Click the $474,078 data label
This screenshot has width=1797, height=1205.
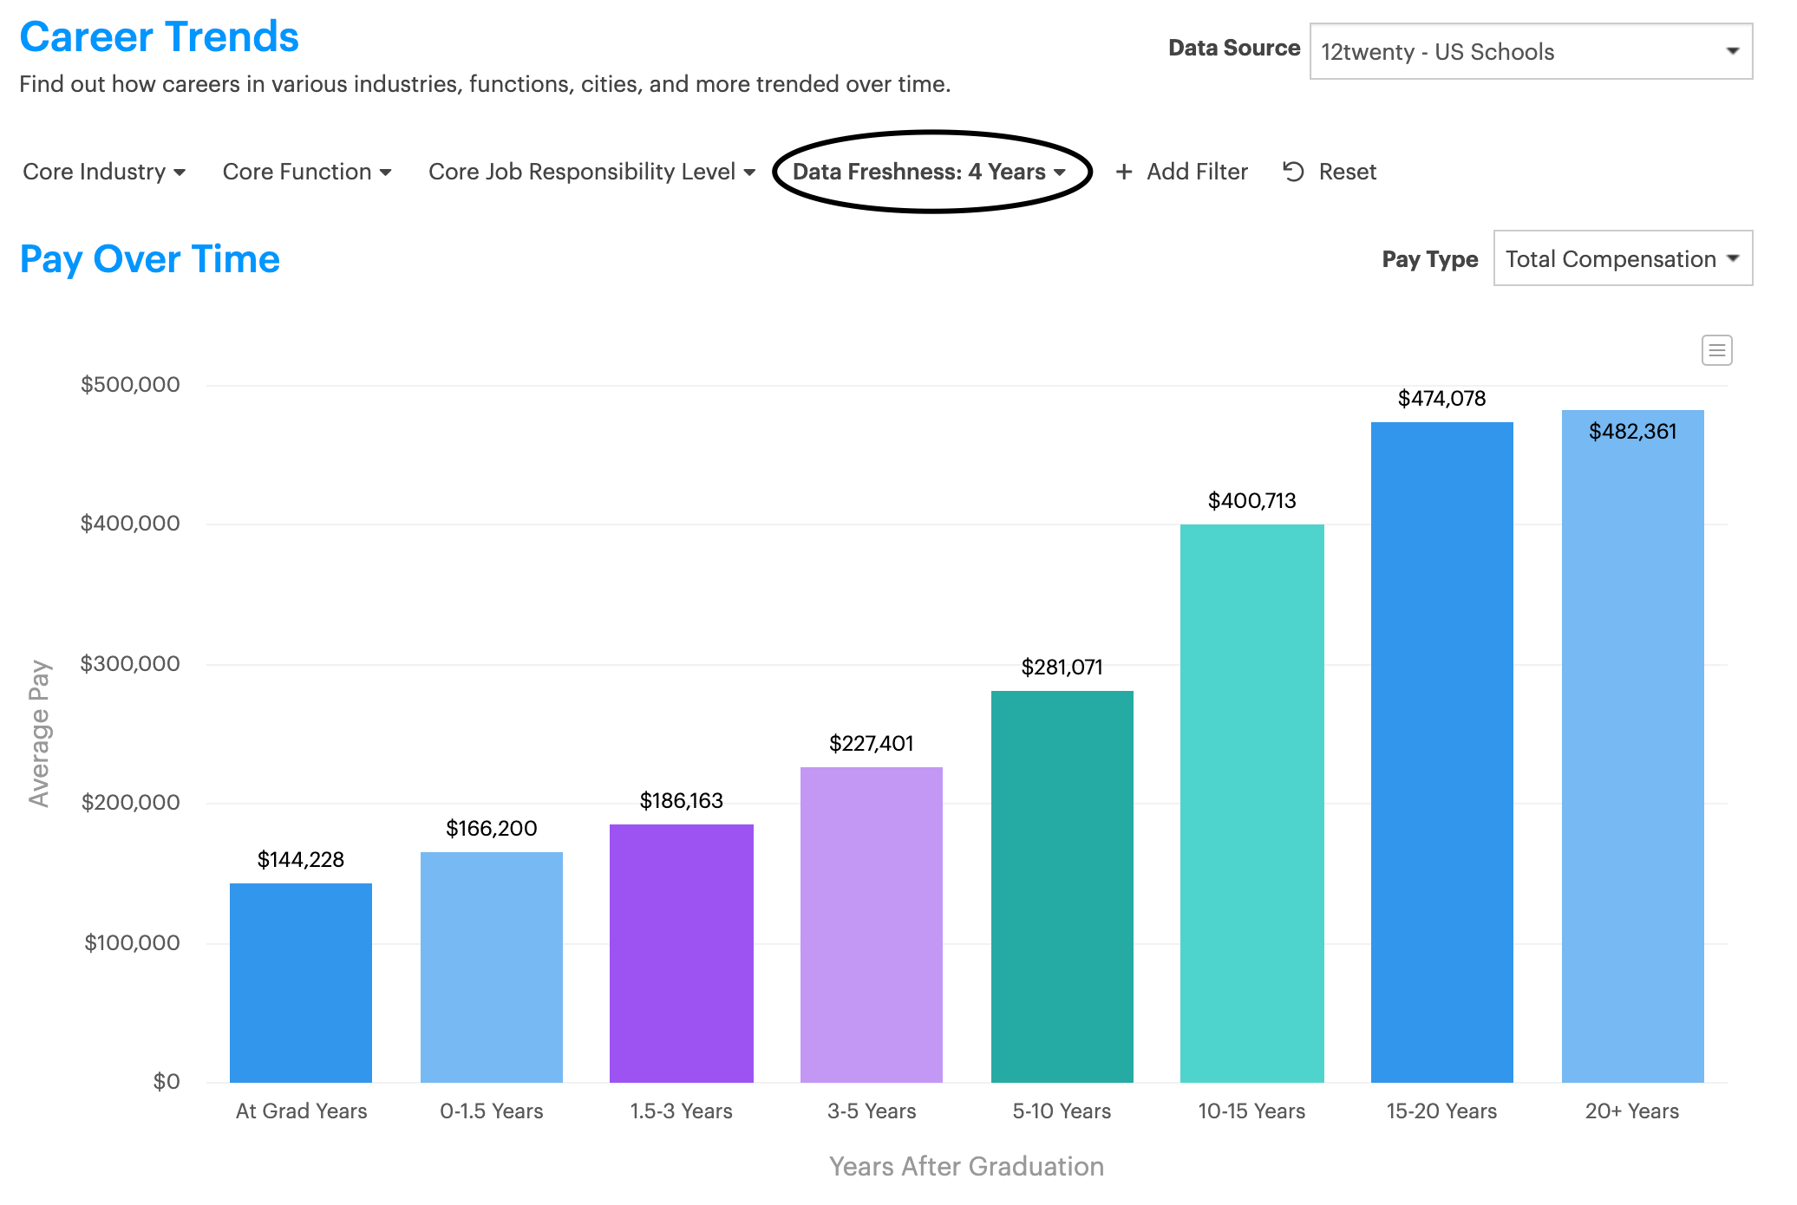click(1442, 398)
